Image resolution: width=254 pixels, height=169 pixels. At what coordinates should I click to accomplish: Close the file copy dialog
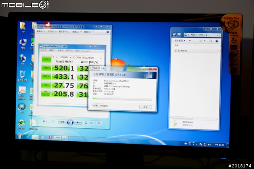[x=152, y=69]
